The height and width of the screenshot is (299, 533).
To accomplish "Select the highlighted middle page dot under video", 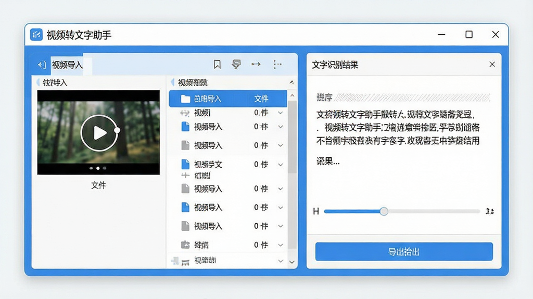I will (98, 168).
